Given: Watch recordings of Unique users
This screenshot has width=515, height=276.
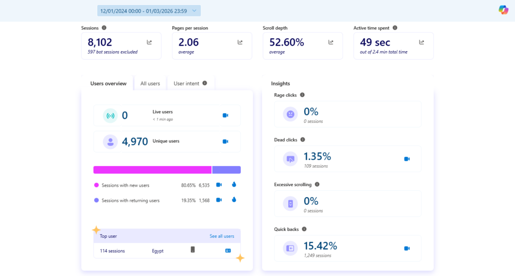Looking at the screenshot, I should (x=225, y=142).
